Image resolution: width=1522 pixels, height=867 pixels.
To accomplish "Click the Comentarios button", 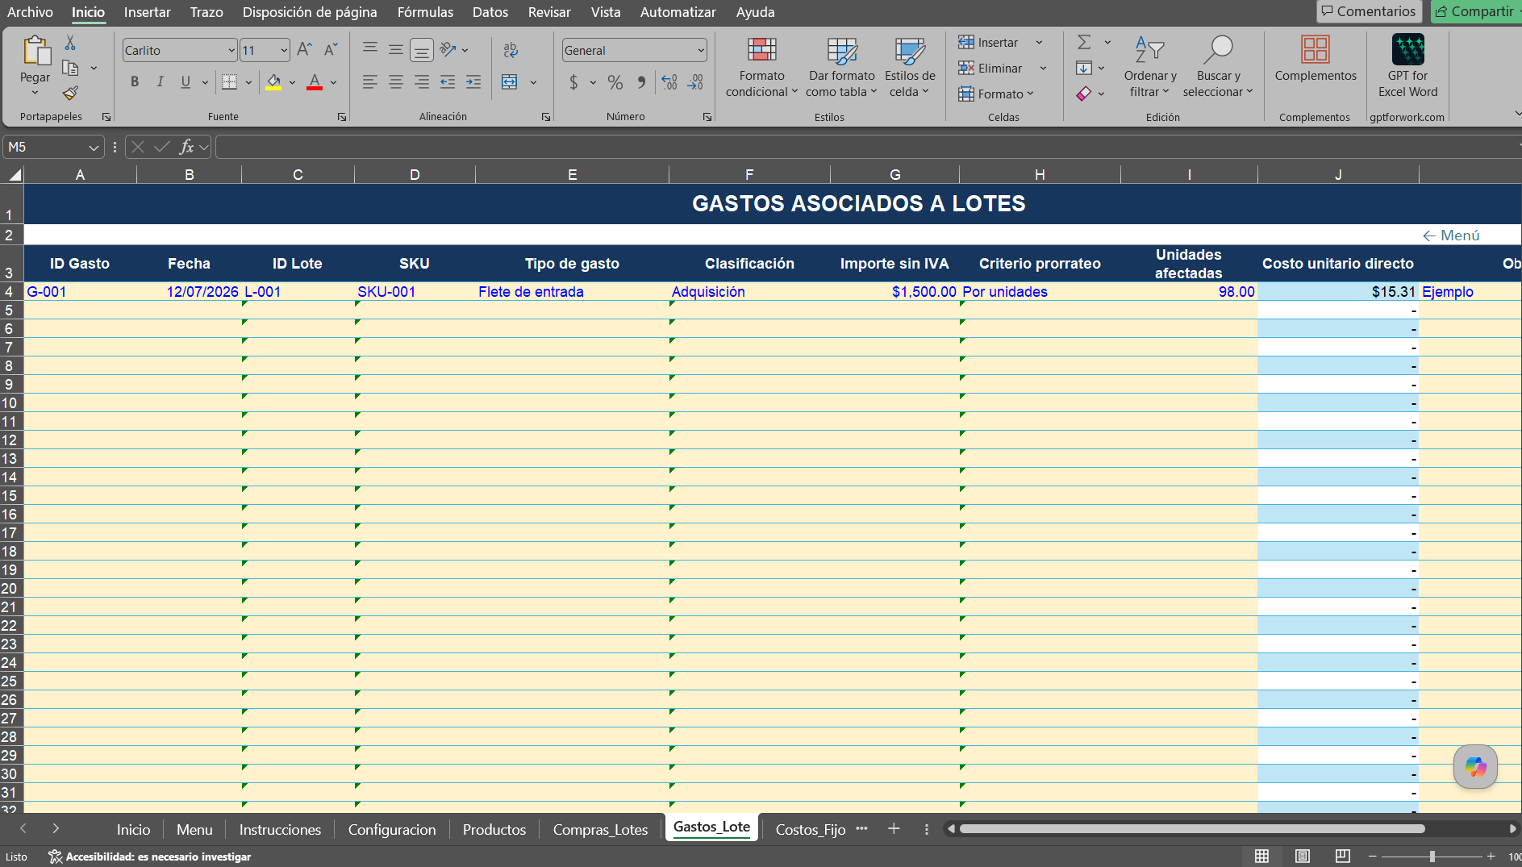I will pos(1369,11).
